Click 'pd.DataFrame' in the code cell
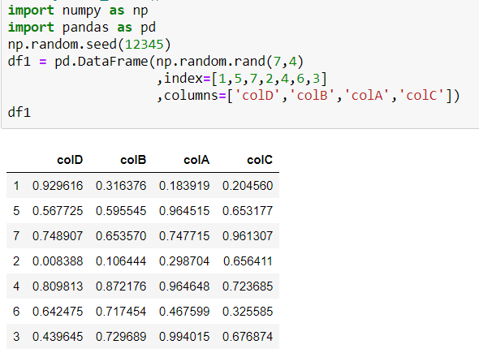The width and height of the screenshot is (479, 353). coord(101,62)
